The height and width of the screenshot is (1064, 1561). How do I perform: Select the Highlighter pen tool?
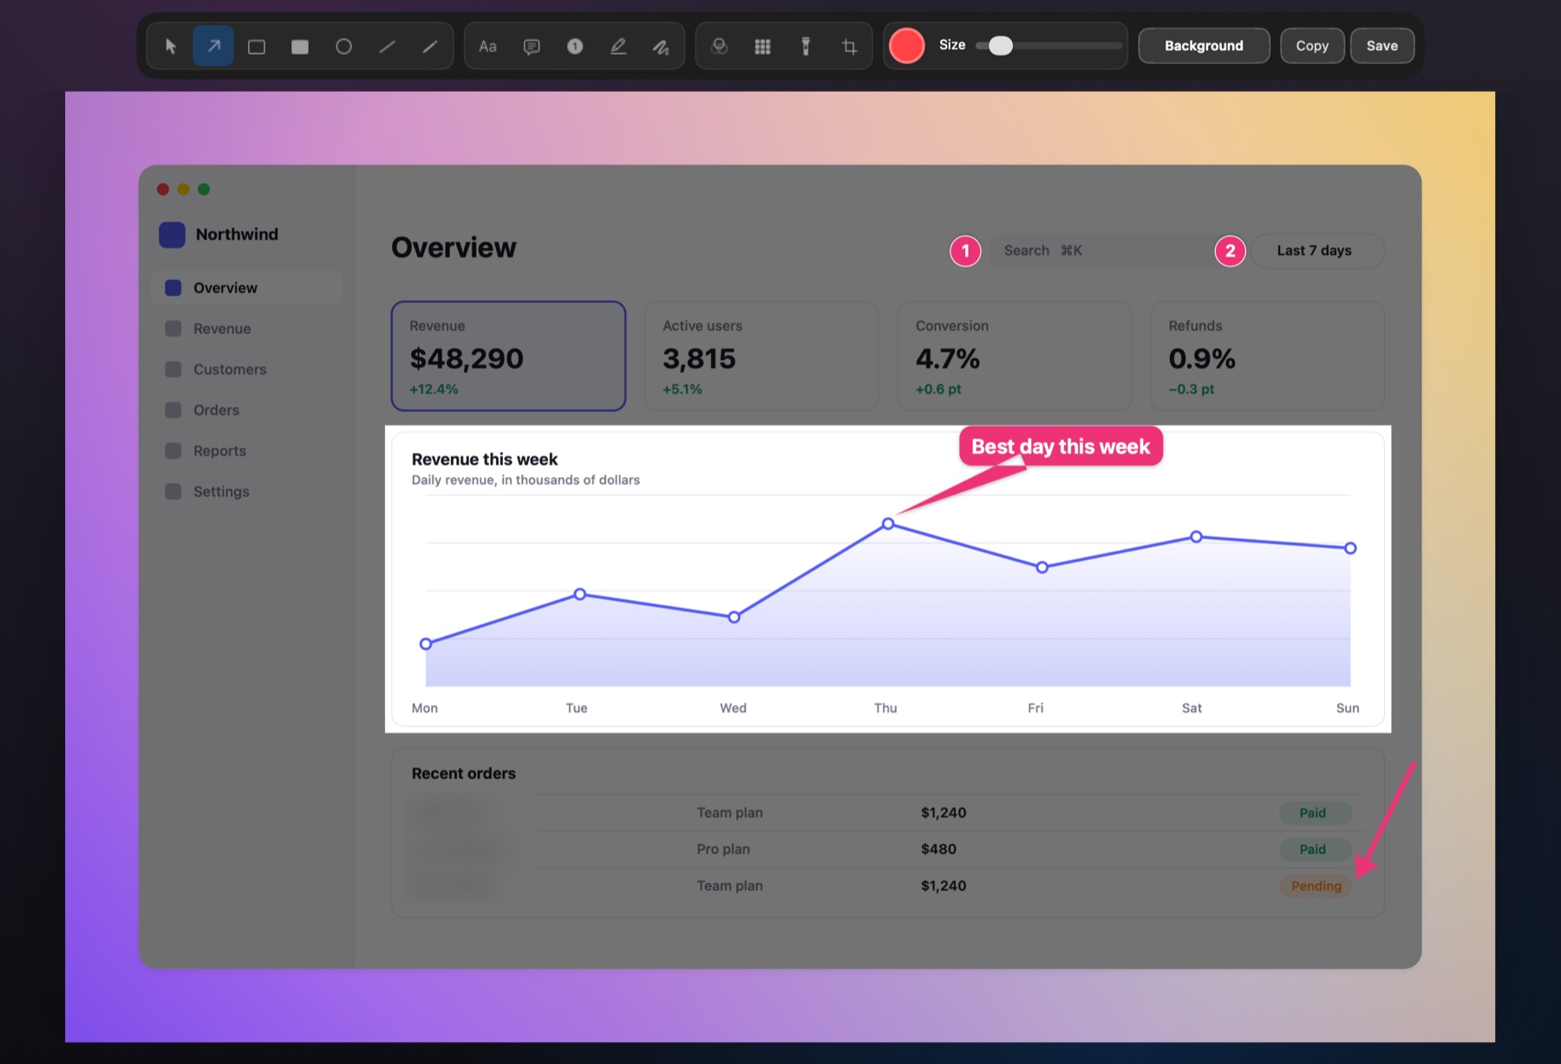click(618, 46)
